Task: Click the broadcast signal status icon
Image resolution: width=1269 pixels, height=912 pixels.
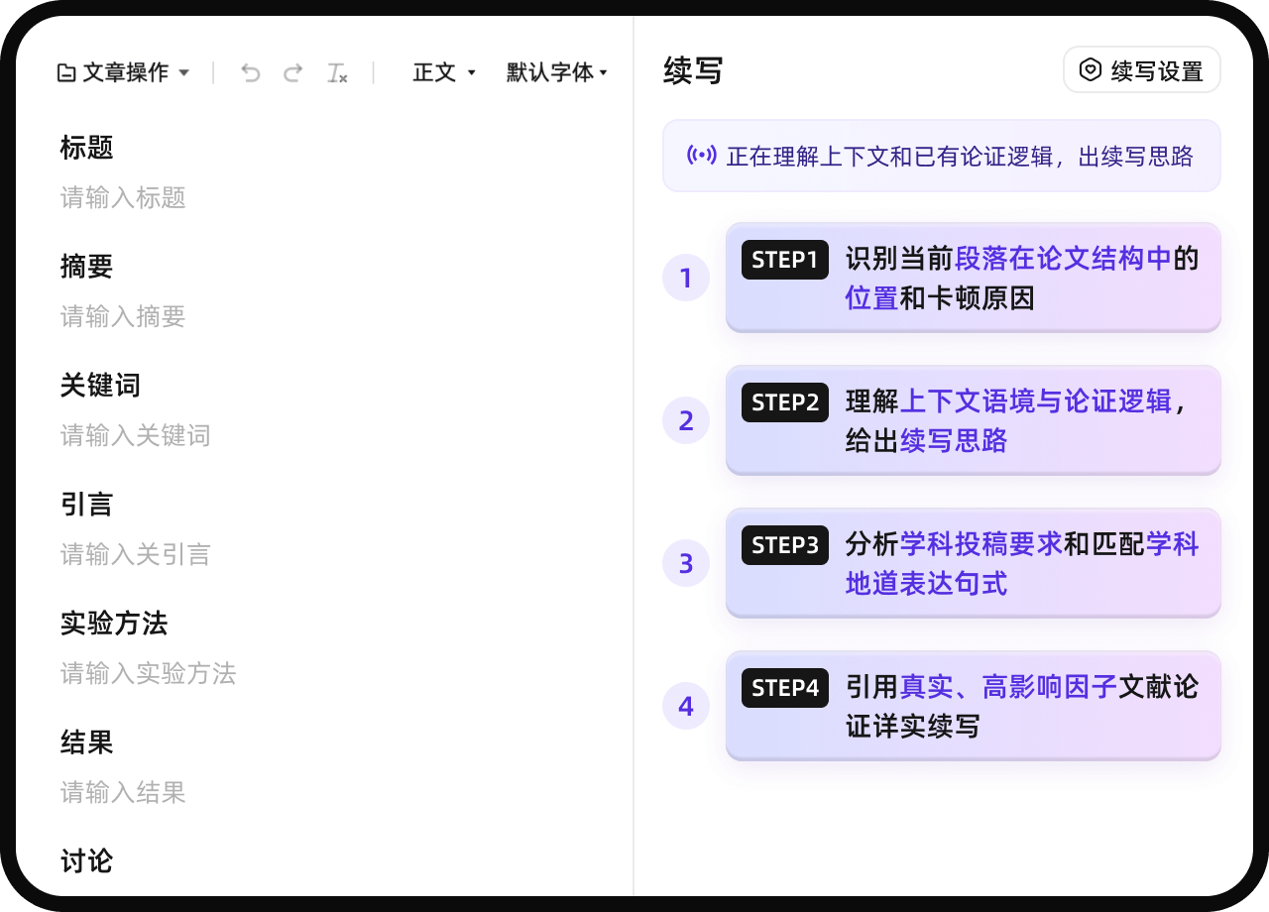Action: pos(701,156)
